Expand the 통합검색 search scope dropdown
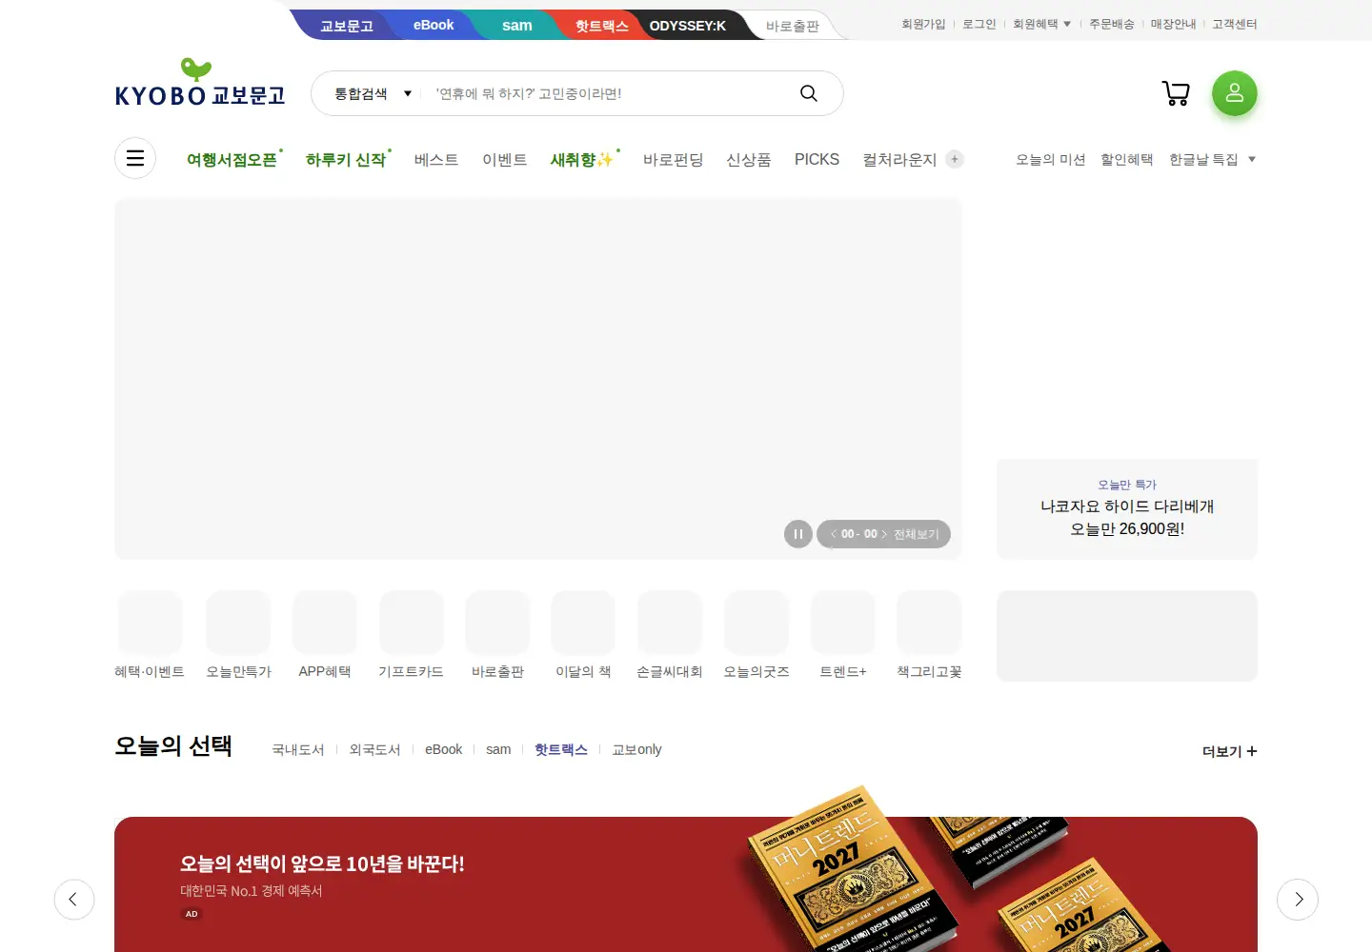1372x952 pixels. pos(373,93)
